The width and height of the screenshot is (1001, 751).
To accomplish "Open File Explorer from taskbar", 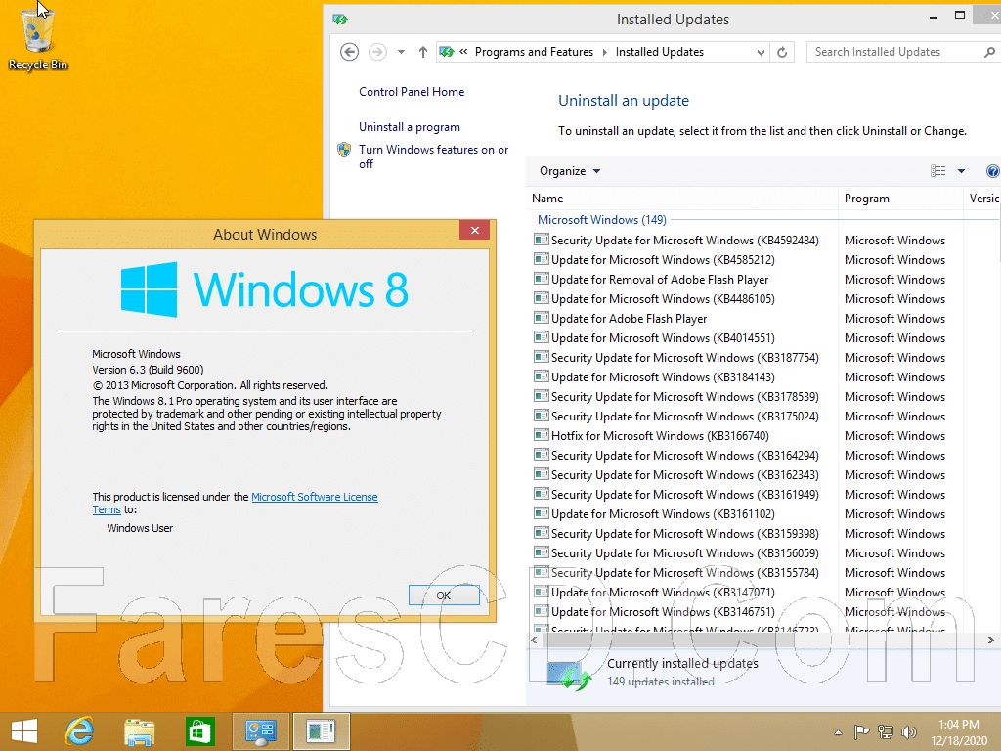I will pyautogui.click(x=140, y=731).
